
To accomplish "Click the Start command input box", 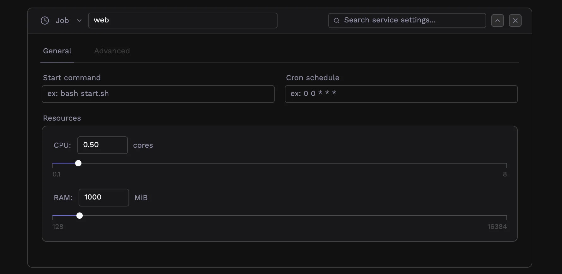I will [x=158, y=94].
